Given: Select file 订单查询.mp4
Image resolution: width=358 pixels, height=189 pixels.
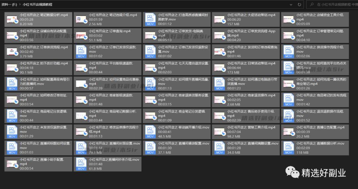Looking at the screenshot, I should coord(107,35).
